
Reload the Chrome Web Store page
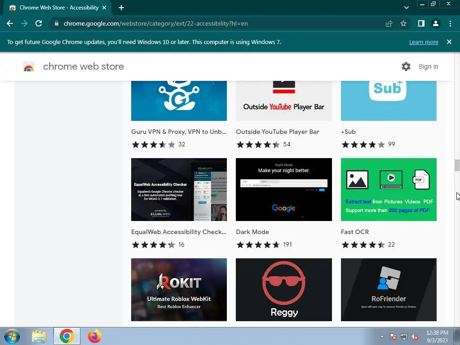39,23
